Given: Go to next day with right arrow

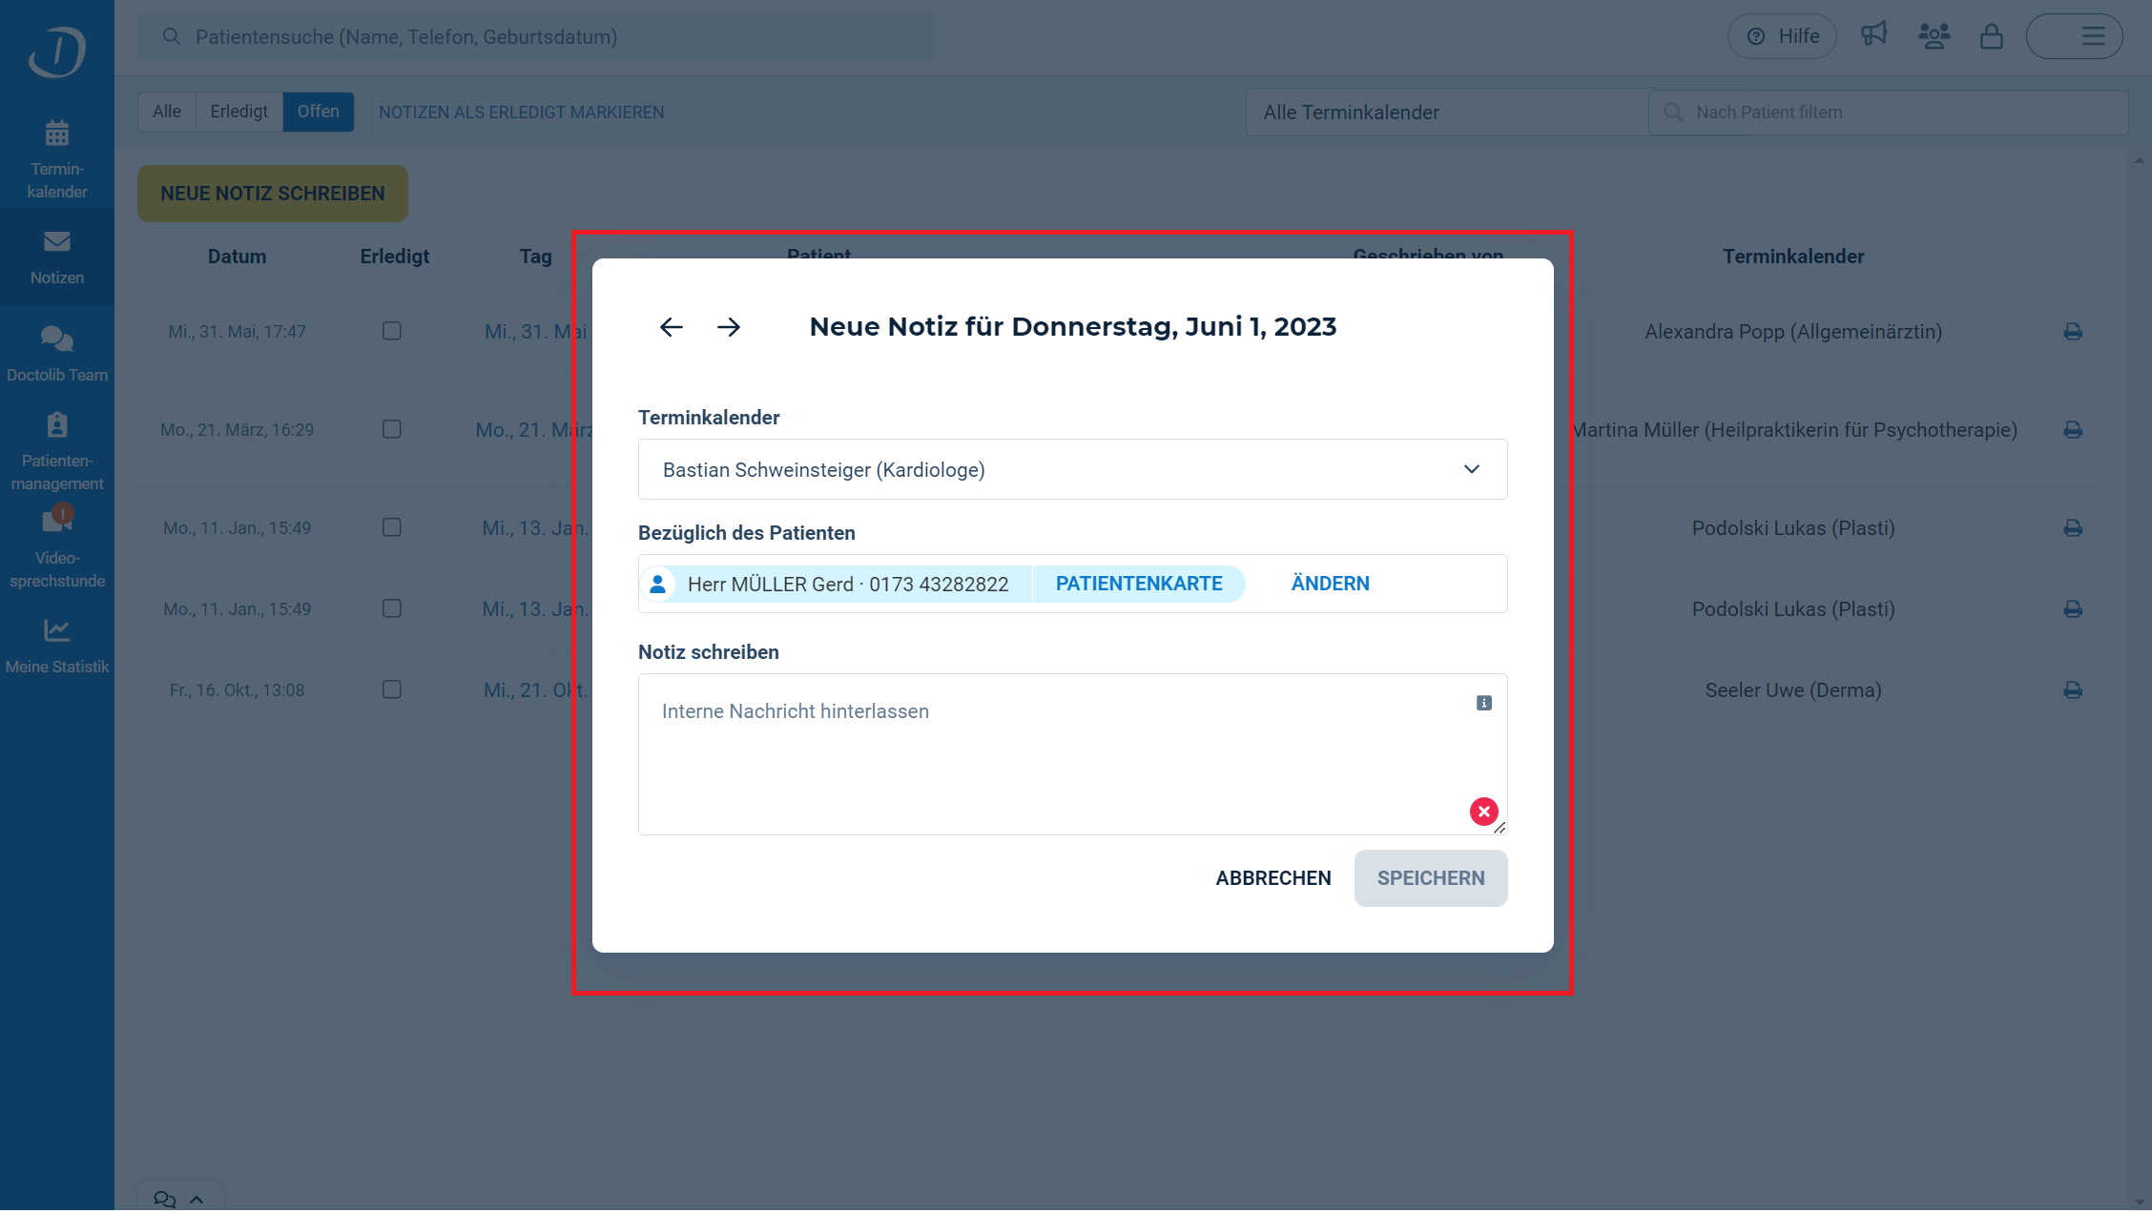Looking at the screenshot, I should click(x=729, y=327).
